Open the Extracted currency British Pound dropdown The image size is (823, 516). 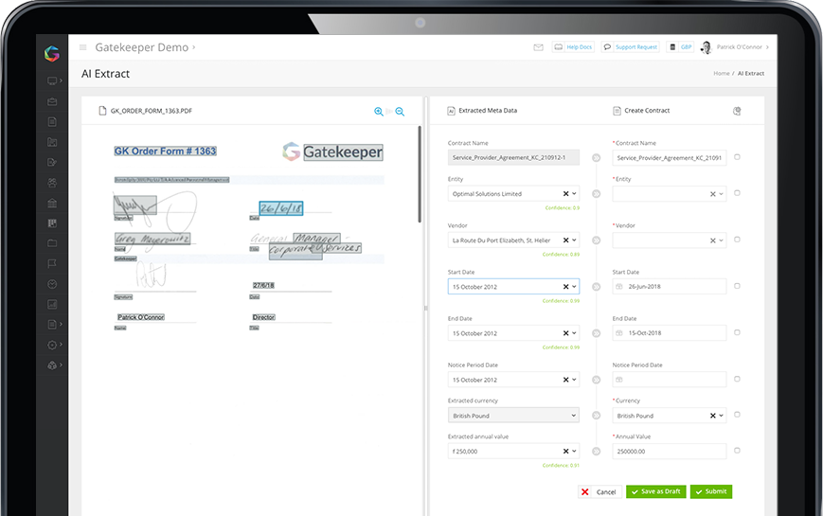tap(512, 416)
